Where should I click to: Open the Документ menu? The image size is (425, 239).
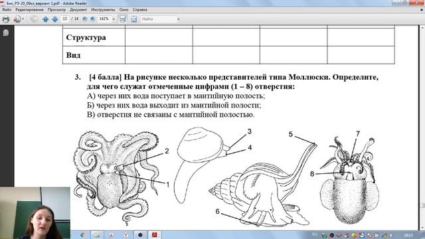coord(78,9)
